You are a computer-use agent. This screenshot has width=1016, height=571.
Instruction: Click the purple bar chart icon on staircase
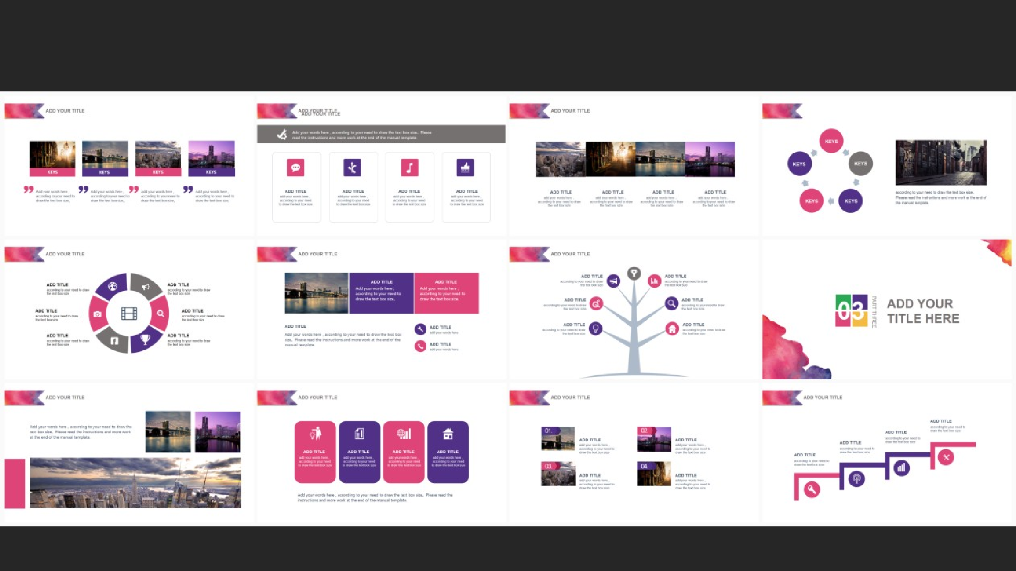901,467
